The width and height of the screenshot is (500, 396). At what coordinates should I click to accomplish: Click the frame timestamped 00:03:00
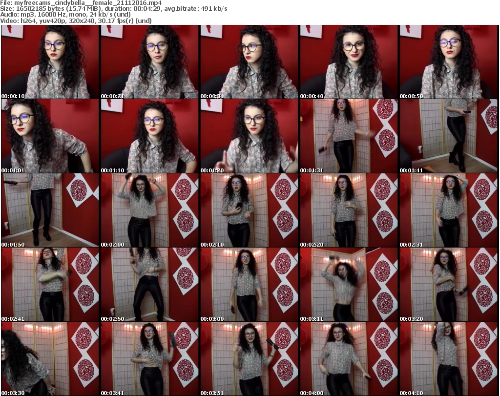(250, 285)
